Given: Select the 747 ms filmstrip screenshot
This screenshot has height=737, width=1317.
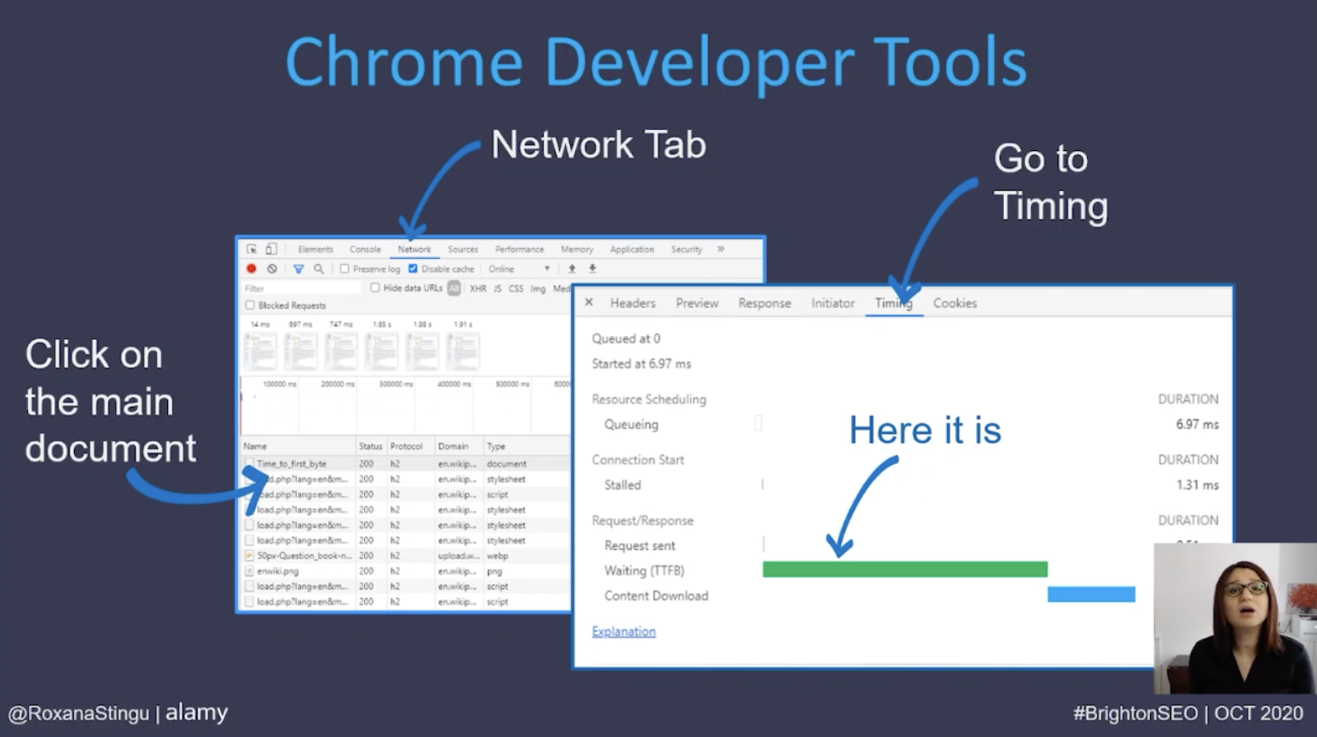Looking at the screenshot, I should [341, 351].
